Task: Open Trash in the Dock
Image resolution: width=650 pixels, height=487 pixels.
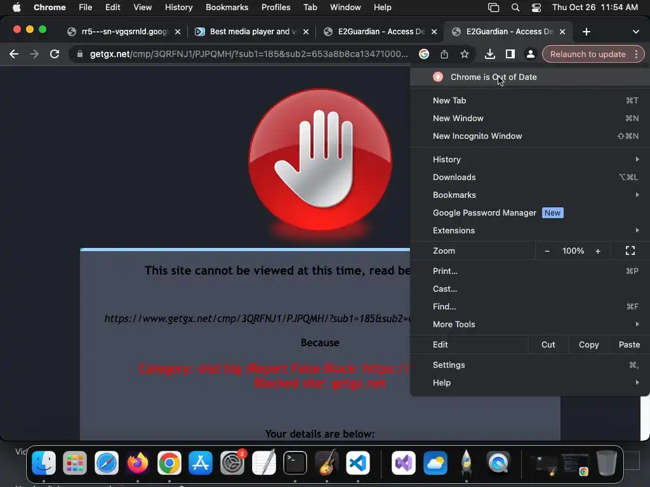Action: pos(606,462)
